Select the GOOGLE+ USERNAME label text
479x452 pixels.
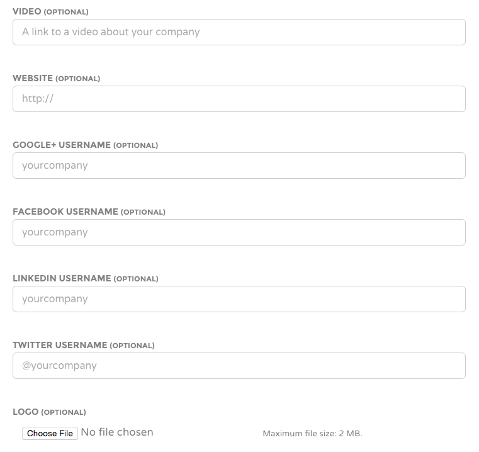tap(62, 145)
